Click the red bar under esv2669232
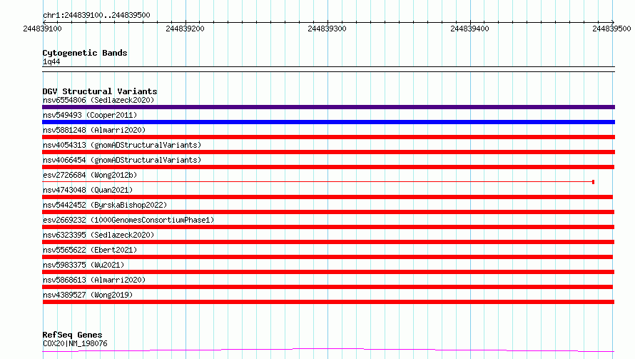This screenshot has height=359, width=635. click(x=328, y=227)
